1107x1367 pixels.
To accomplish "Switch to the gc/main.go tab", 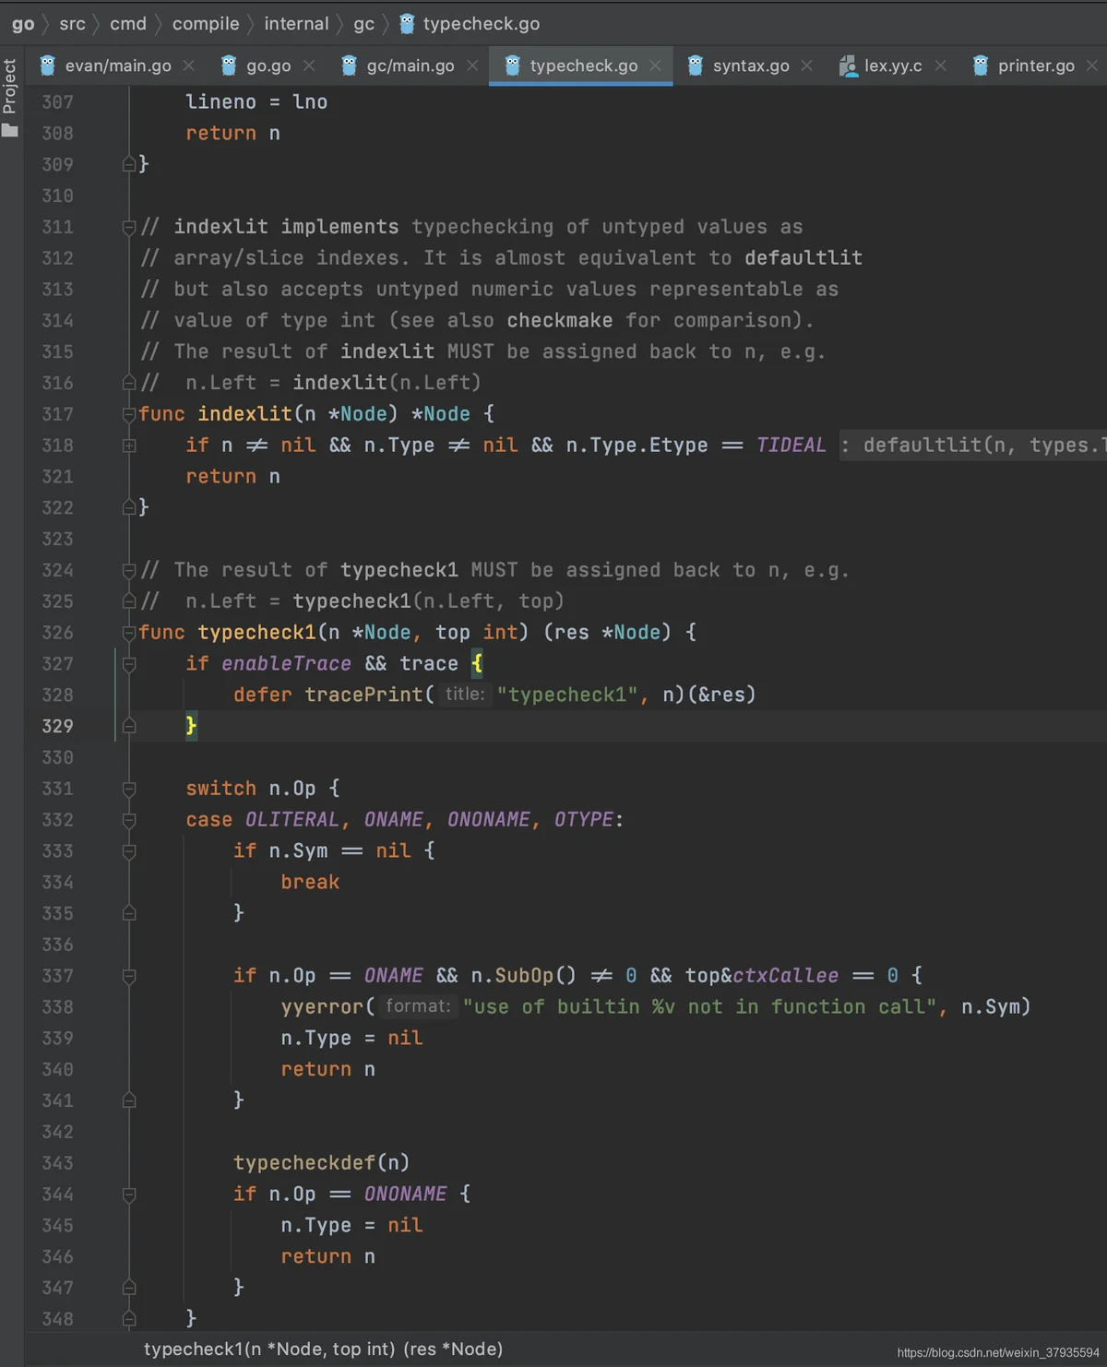I will coord(411,65).
